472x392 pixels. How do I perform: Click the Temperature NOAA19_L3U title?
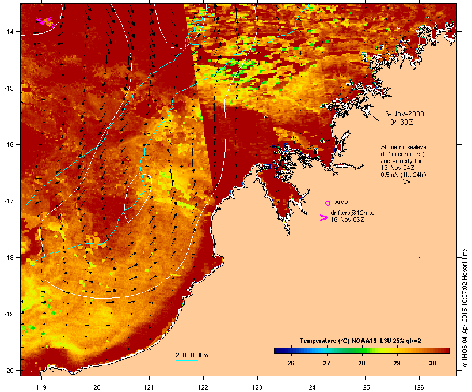point(360,341)
